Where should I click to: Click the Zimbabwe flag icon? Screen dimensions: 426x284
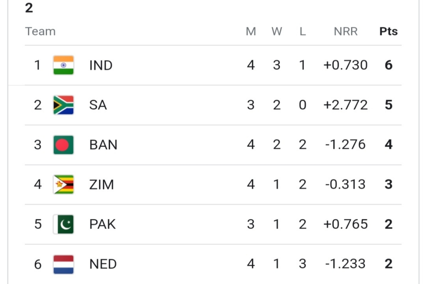(x=64, y=184)
